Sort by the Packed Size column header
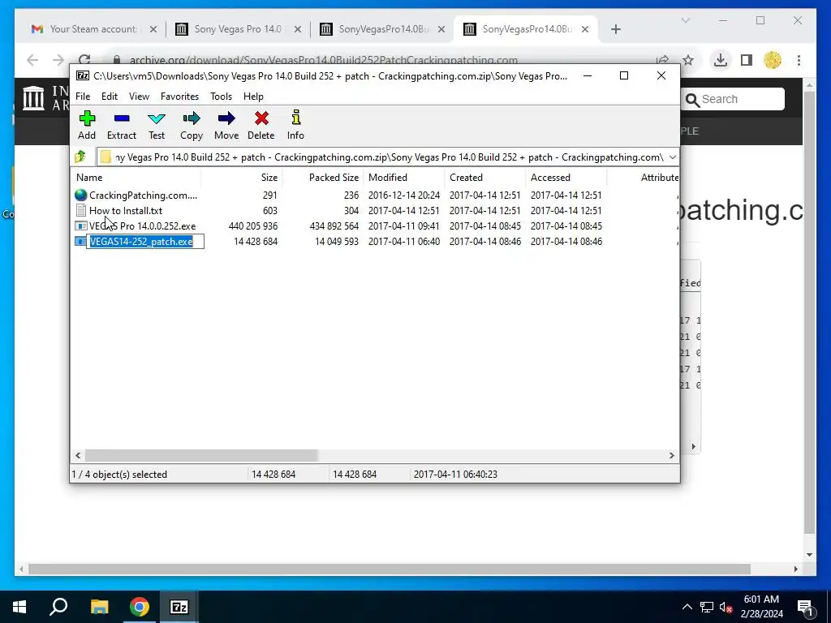The width and height of the screenshot is (831, 623). (323, 178)
